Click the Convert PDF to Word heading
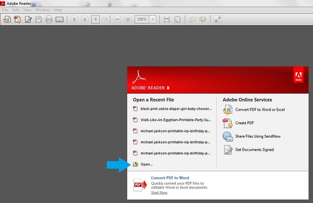313x203 pixels. pyautogui.click(x=170, y=178)
